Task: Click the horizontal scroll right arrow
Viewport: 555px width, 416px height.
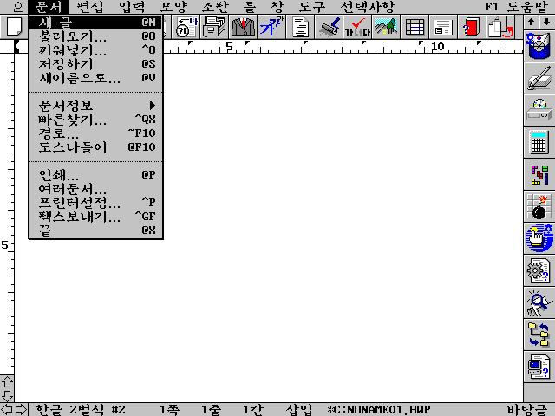Action: pos(21,410)
